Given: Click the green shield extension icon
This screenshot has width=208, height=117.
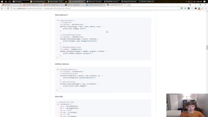Looking at the screenshot, I should point(182,8).
